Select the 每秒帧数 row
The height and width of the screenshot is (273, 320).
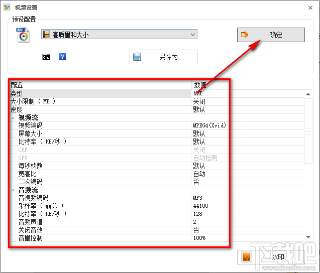pyautogui.click(x=157, y=166)
